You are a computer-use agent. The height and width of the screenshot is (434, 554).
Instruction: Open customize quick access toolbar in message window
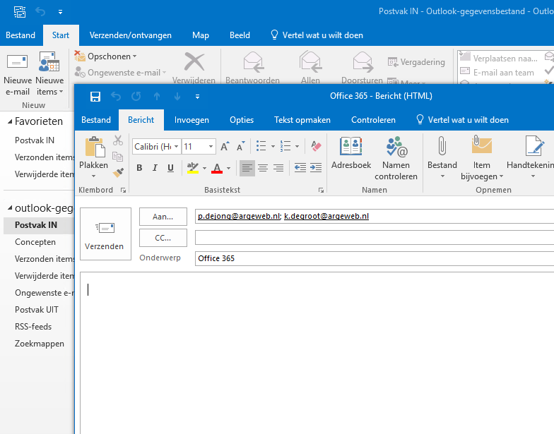(198, 97)
